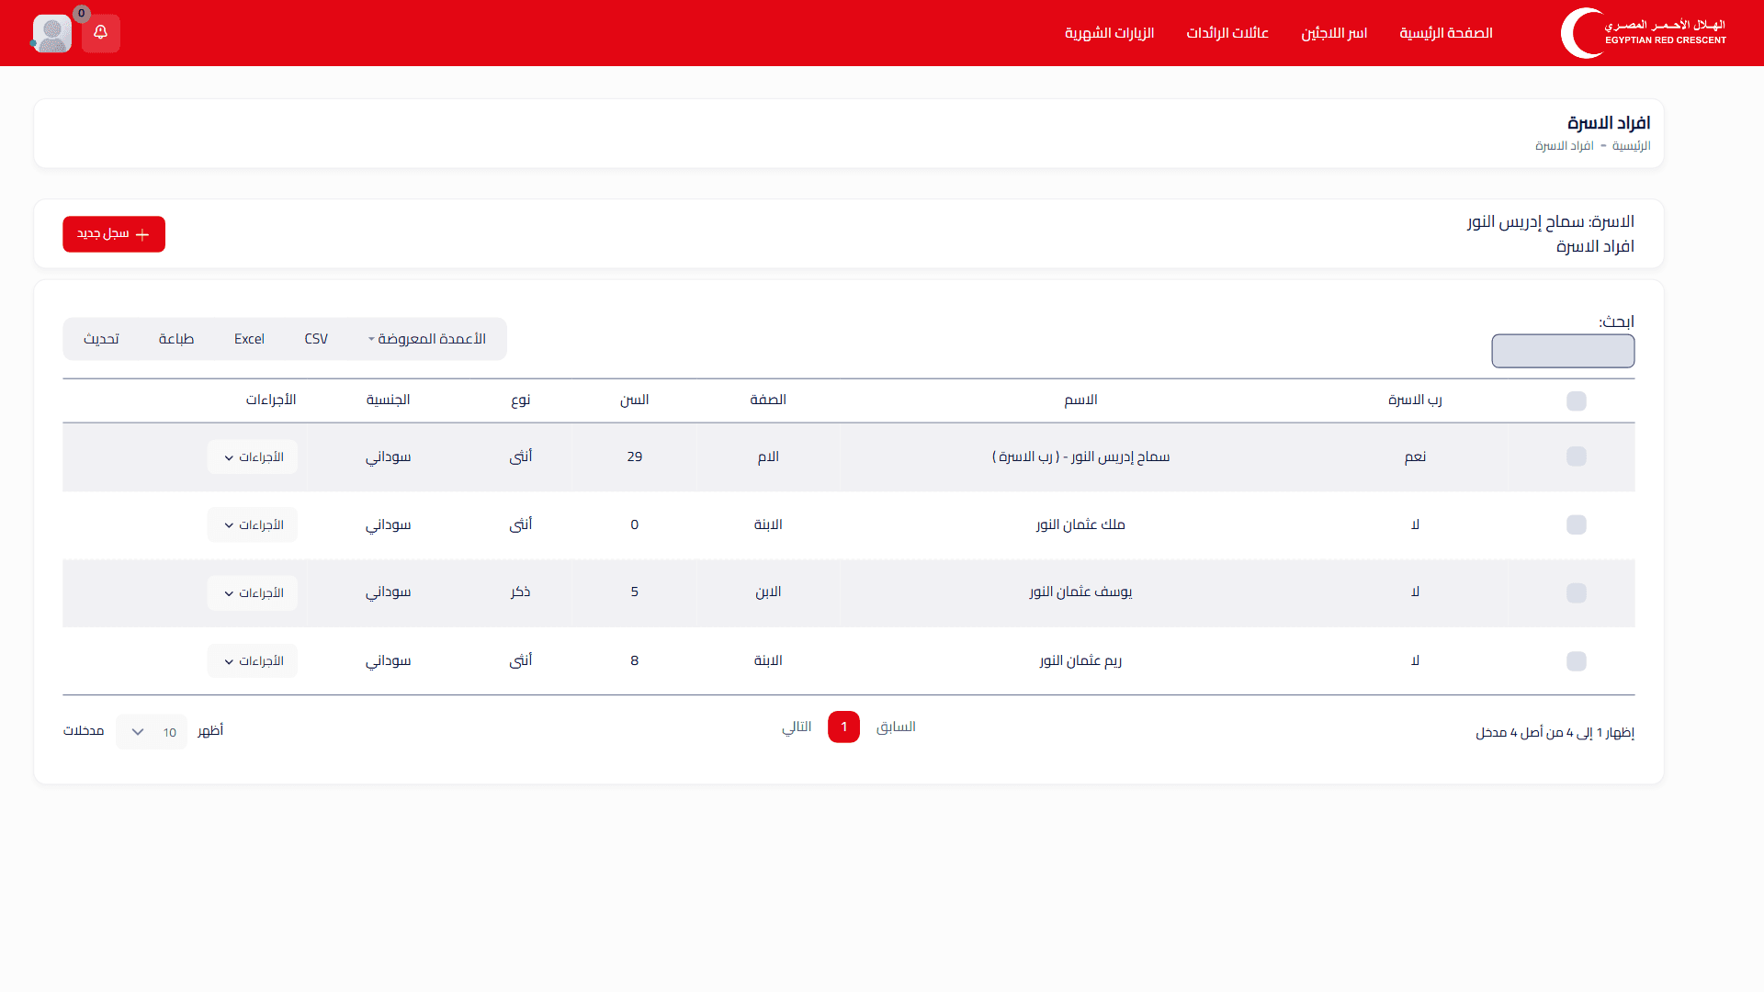This screenshot has width=1764, height=992.
Task: Sort by نوع column header
Action: pyautogui.click(x=521, y=400)
